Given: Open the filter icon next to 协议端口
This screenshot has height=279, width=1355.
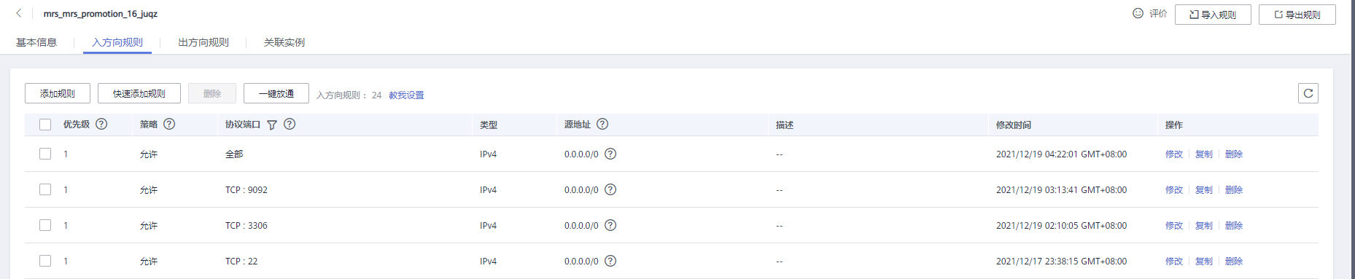Looking at the screenshot, I should click(272, 125).
